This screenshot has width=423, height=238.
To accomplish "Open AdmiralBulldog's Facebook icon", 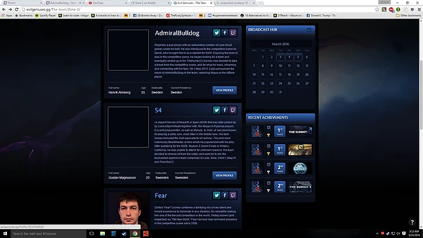I will [x=224, y=33].
